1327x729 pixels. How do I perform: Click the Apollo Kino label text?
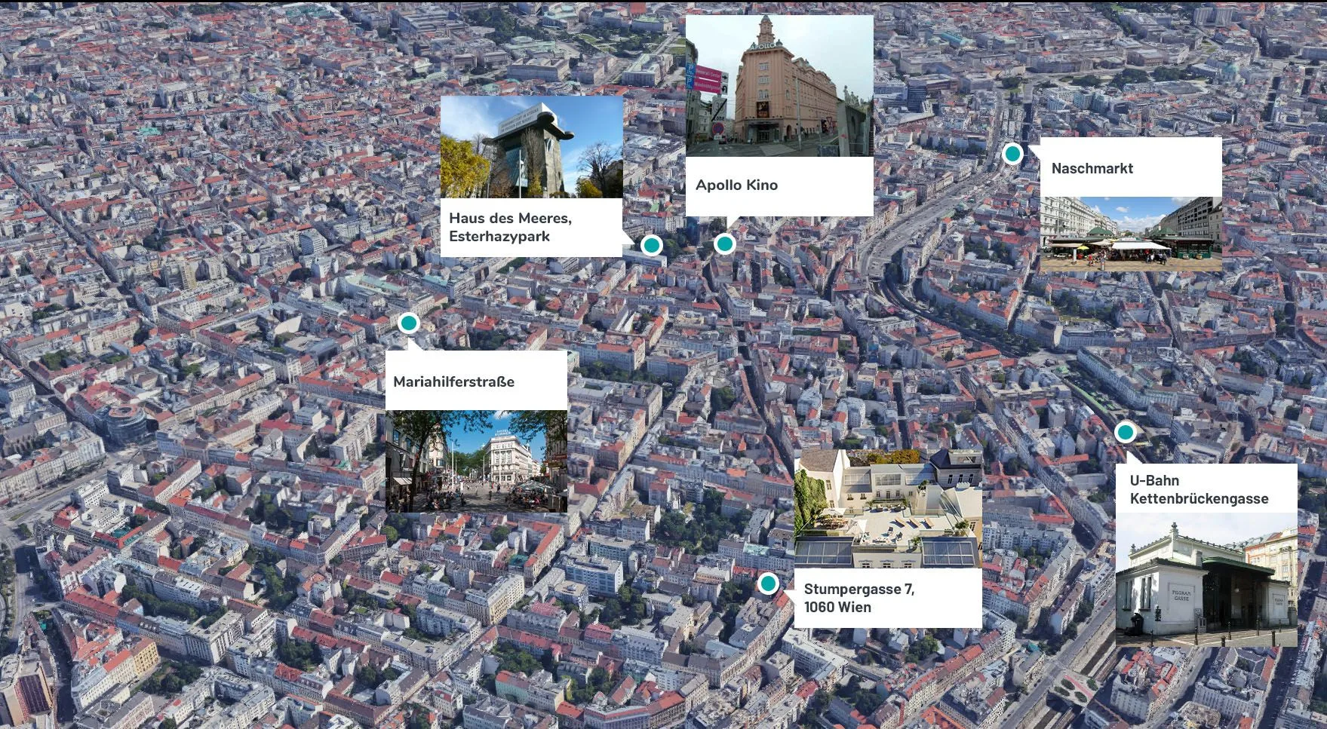tap(739, 184)
